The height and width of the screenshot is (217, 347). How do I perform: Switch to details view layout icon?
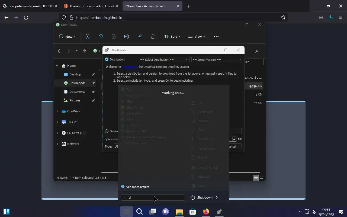(x=256, y=178)
